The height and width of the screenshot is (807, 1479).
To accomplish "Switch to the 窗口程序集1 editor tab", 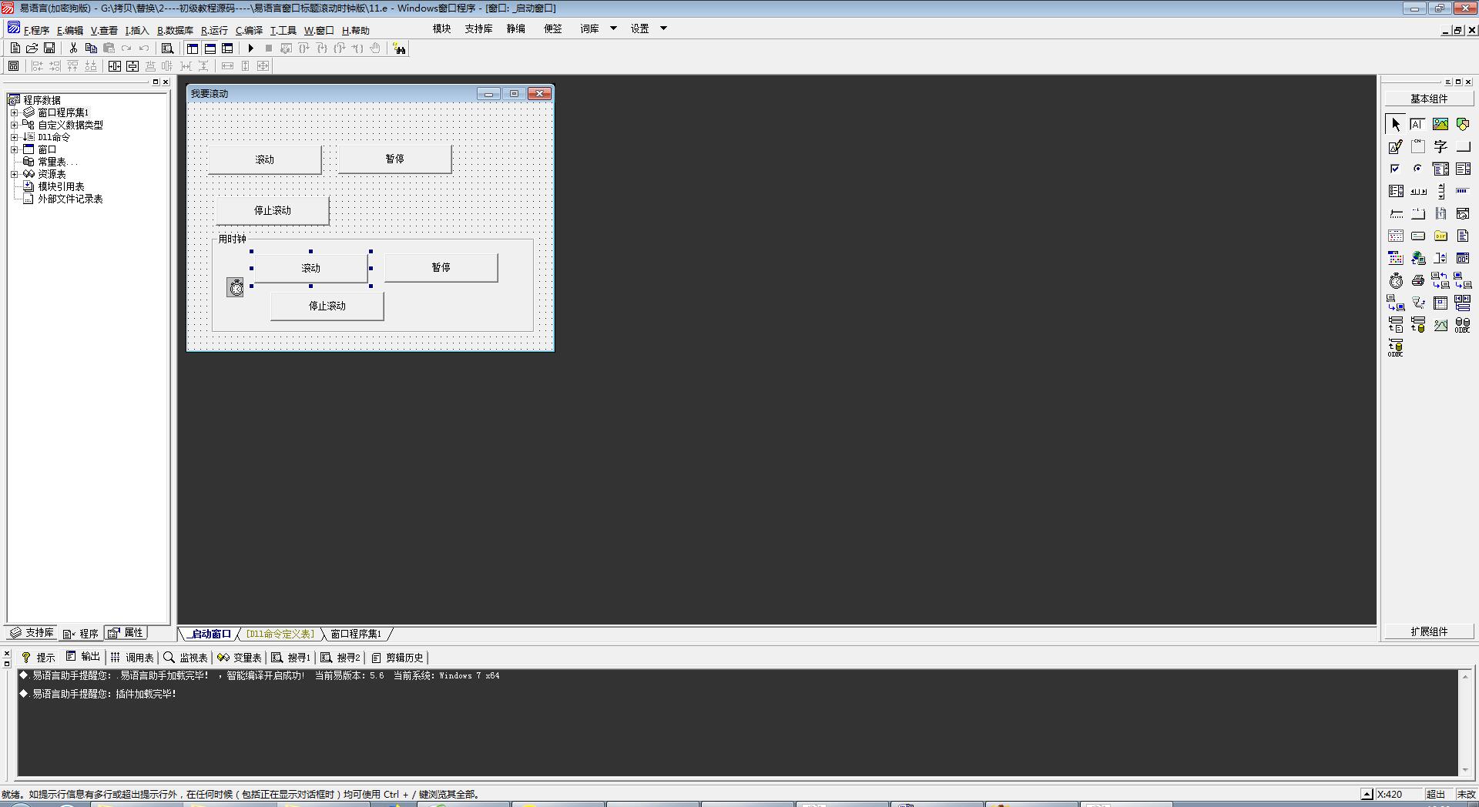I will [356, 634].
